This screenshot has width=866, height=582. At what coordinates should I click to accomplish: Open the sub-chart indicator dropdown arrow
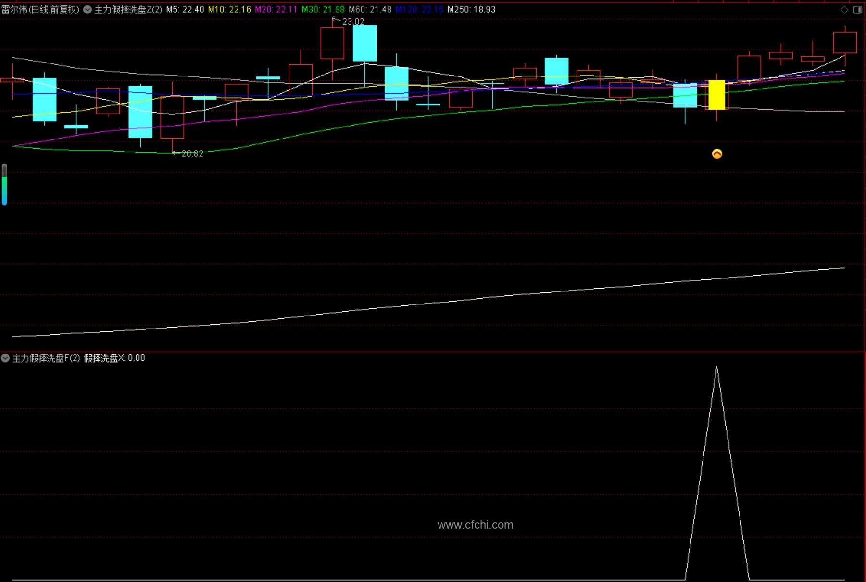point(5,358)
